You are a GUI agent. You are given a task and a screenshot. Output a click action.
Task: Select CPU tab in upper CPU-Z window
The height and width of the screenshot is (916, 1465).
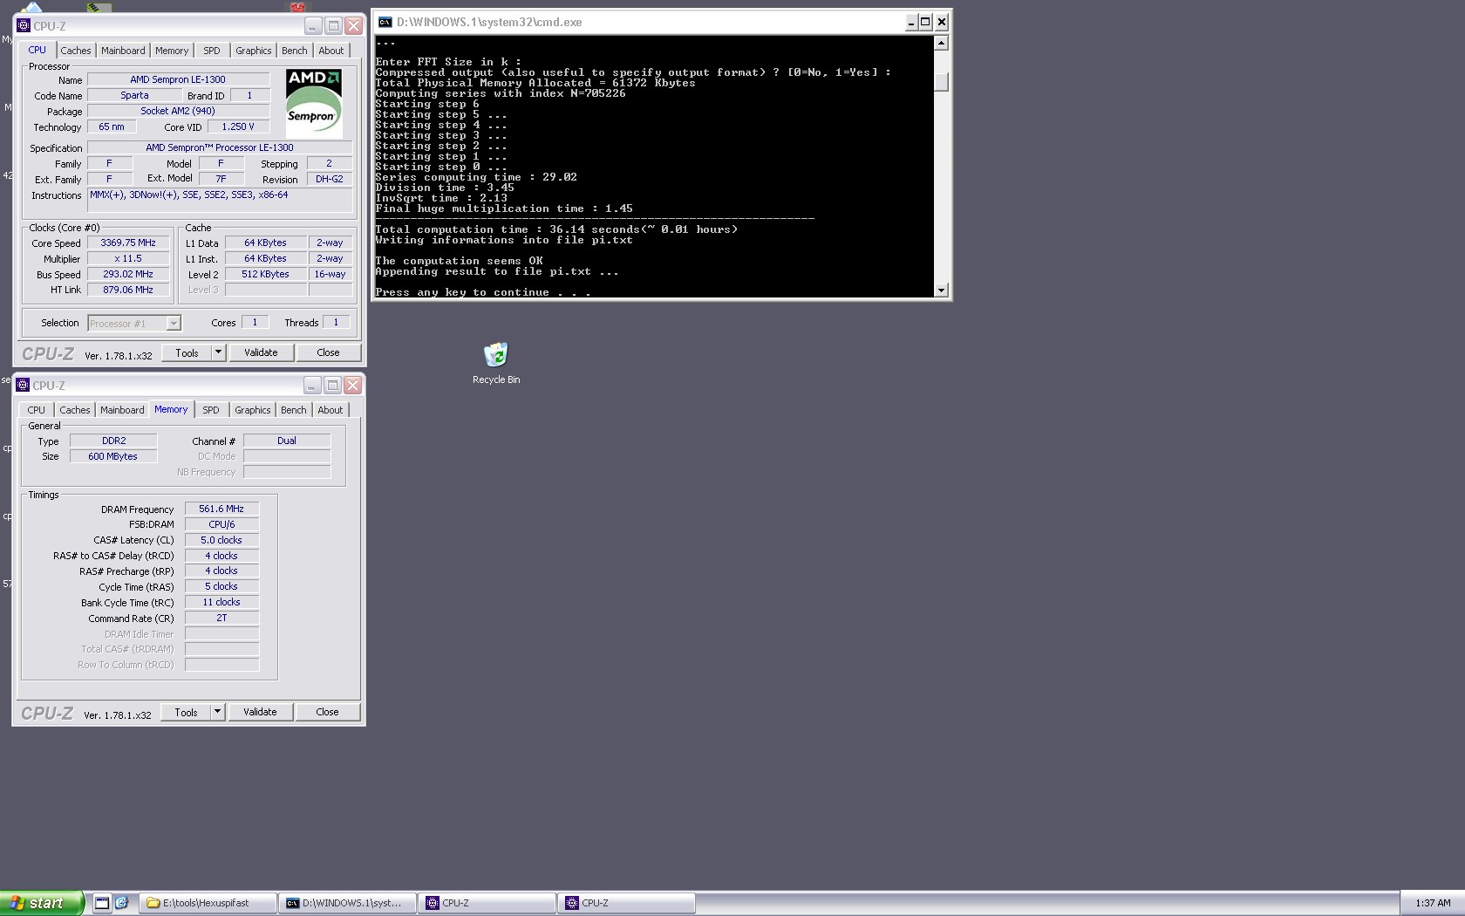(x=37, y=50)
